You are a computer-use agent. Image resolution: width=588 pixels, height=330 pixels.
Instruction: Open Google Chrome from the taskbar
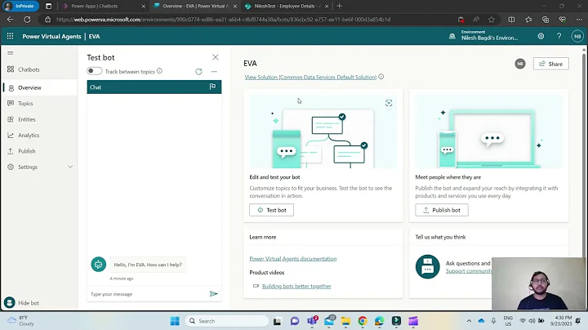tap(363, 321)
